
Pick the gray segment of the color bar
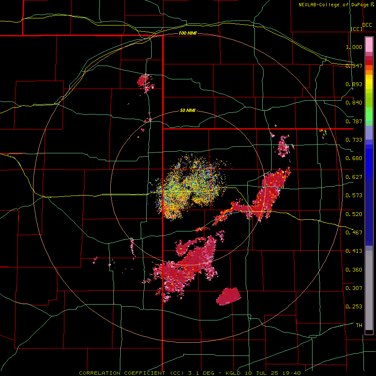click(369, 290)
